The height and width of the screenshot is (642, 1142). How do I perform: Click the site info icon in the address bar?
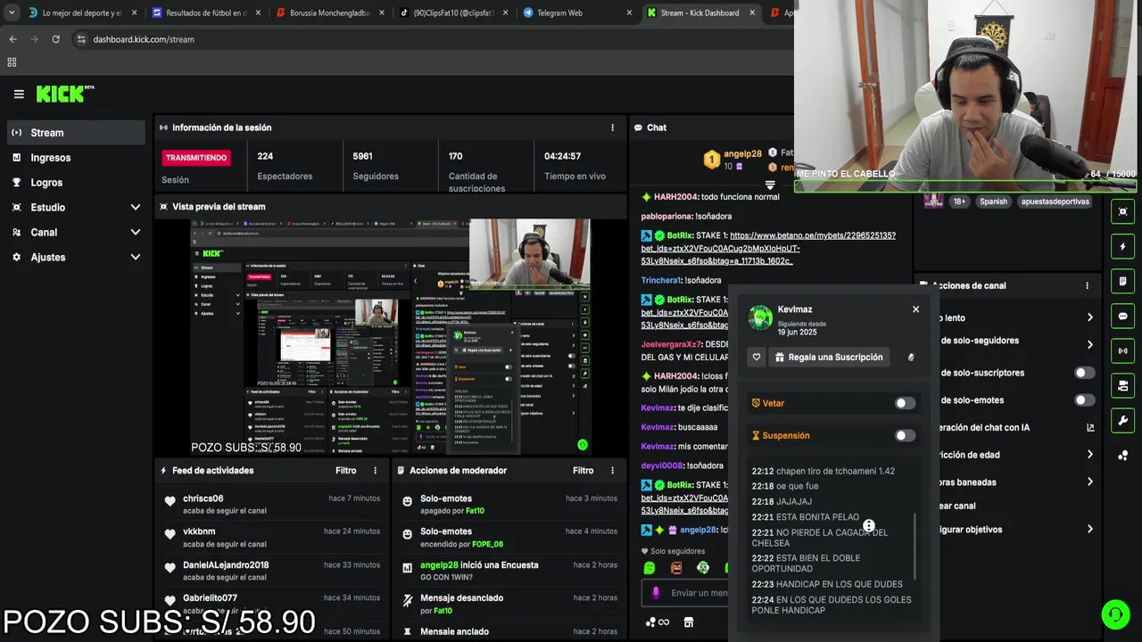pyautogui.click(x=81, y=39)
